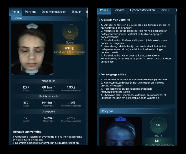The height and width of the screenshot is (154, 186).
Task: Open the Porfyrine tab in left panel
Action: (30, 12)
